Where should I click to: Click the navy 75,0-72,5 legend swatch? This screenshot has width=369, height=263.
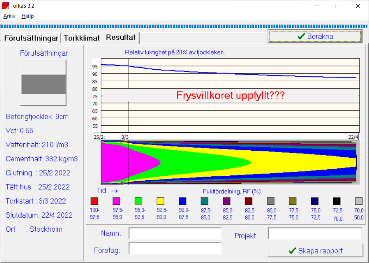coord(315,201)
